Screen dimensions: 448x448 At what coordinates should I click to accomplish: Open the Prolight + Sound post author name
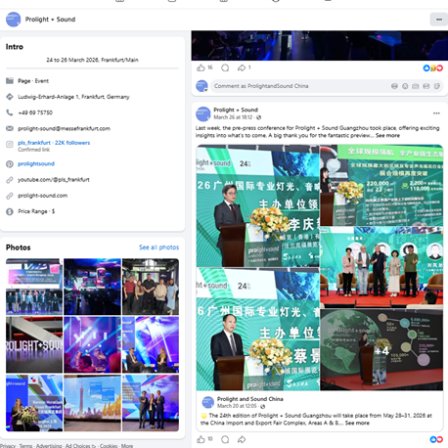click(x=236, y=110)
